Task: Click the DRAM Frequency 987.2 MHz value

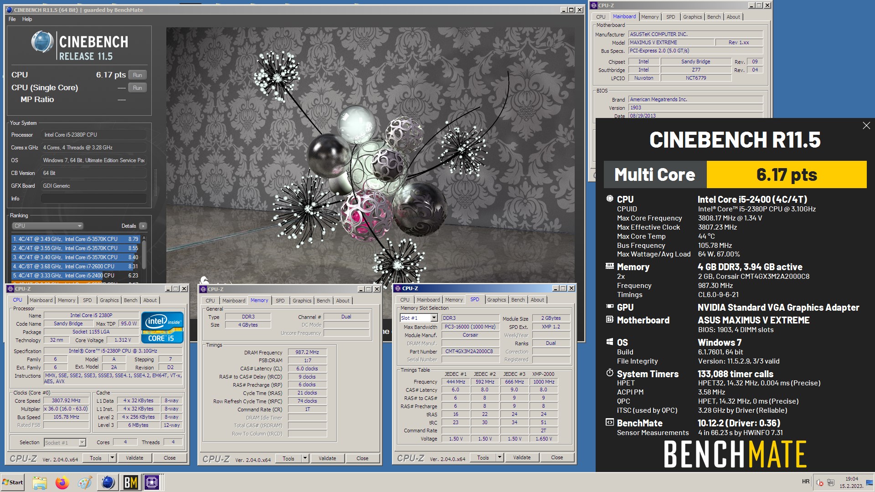Action: pyautogui.click(x=307, y=352)
